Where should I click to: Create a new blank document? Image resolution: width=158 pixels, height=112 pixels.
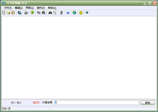coord(4,13)
